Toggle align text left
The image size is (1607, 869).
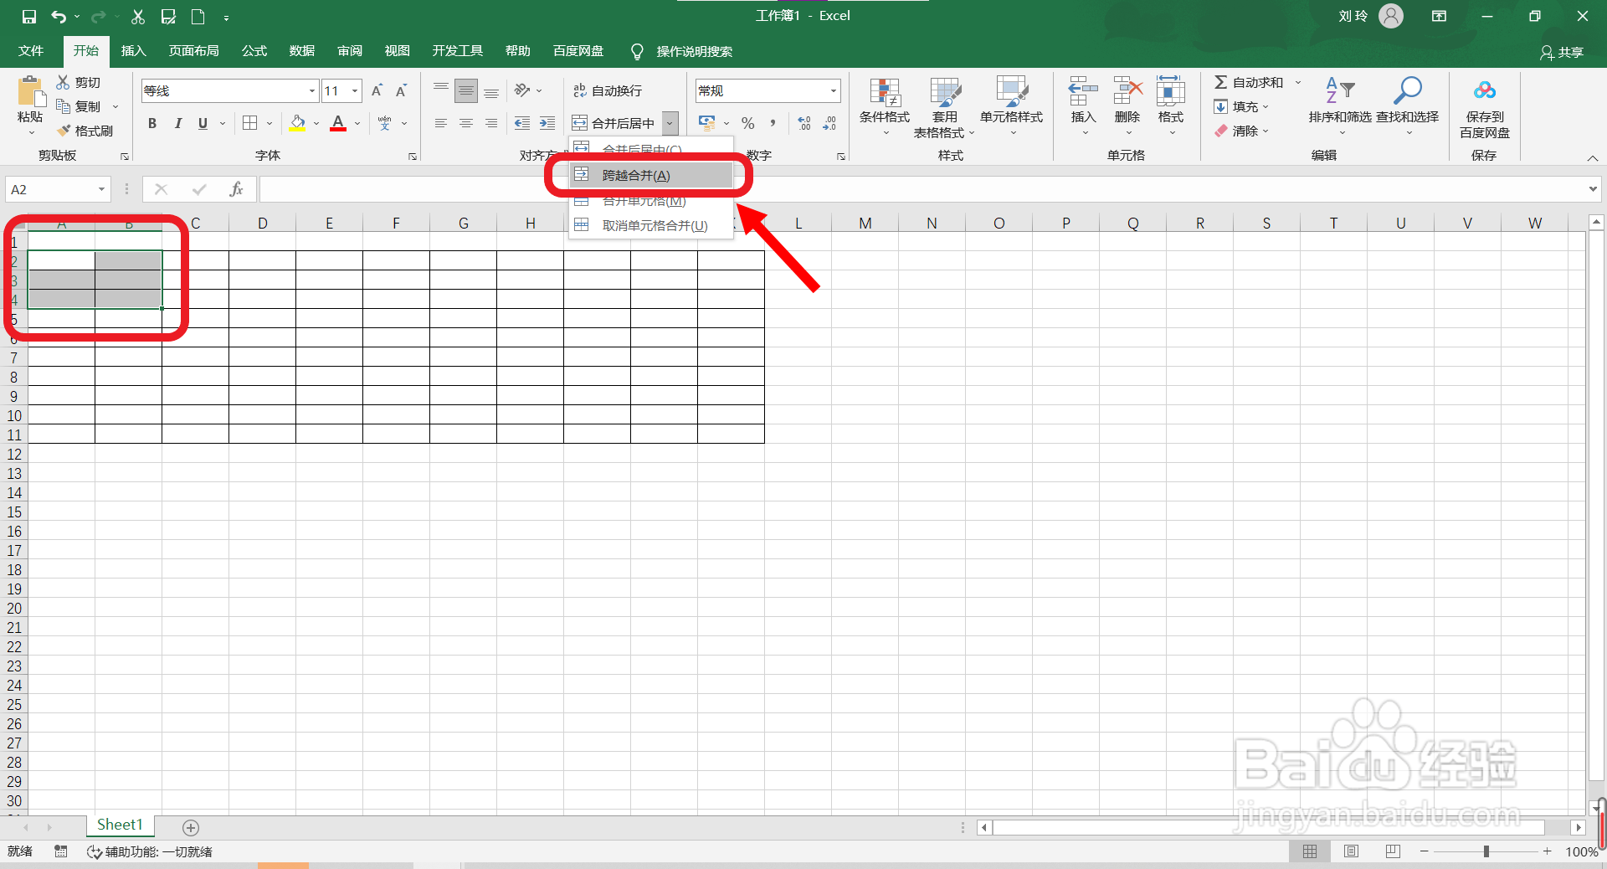click(441, 123)
